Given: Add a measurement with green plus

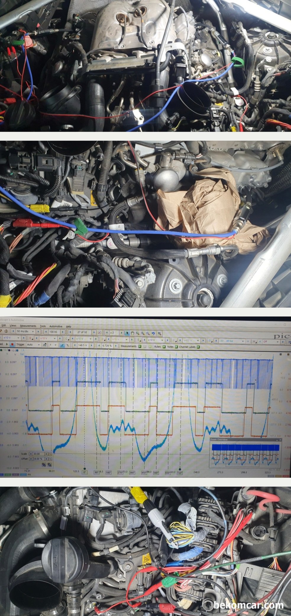Looking at the screenshot, I should tap(140, 346).
